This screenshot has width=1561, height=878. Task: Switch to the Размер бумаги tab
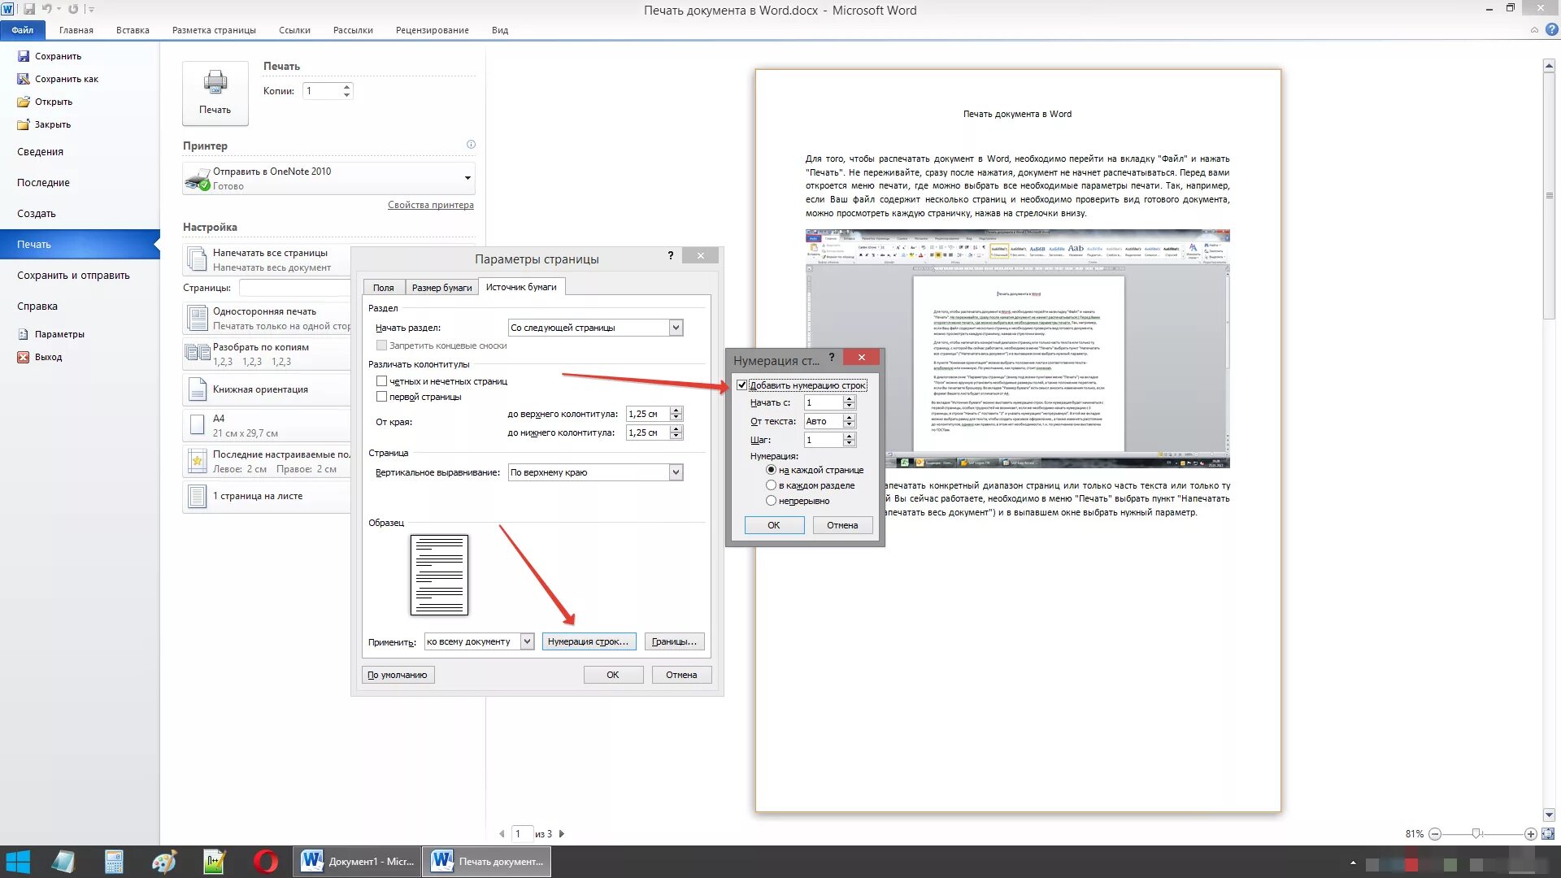pyautogui.click(x=441, y=288)
